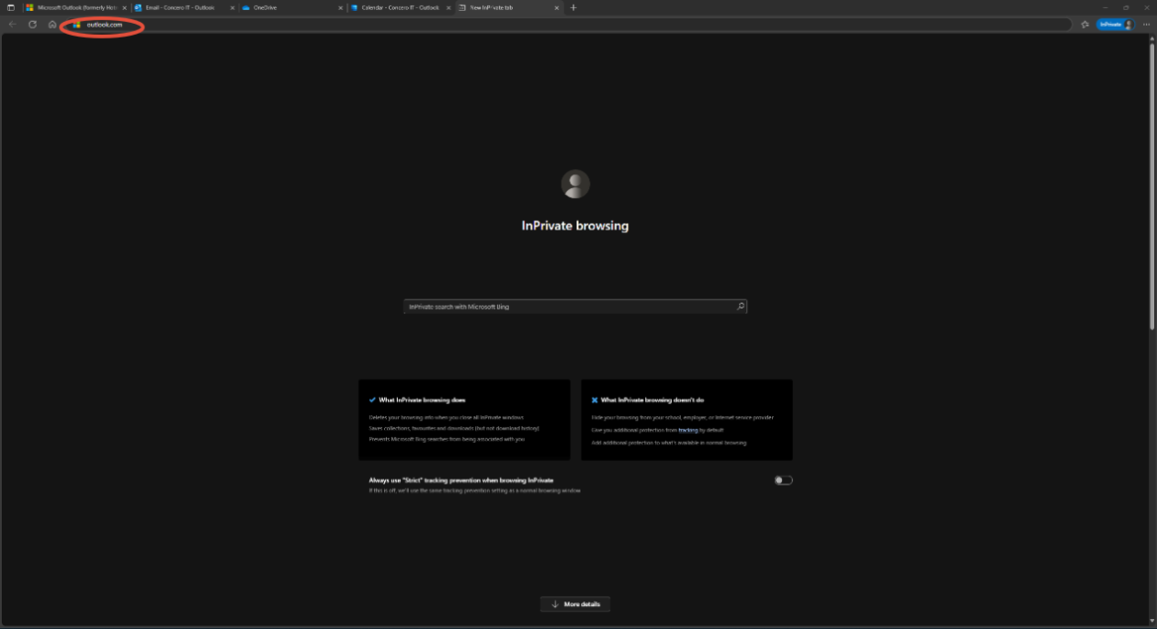The image size is (1157, 629).
Task: Open a new tab with plus icon
Action: pos(573,7)
